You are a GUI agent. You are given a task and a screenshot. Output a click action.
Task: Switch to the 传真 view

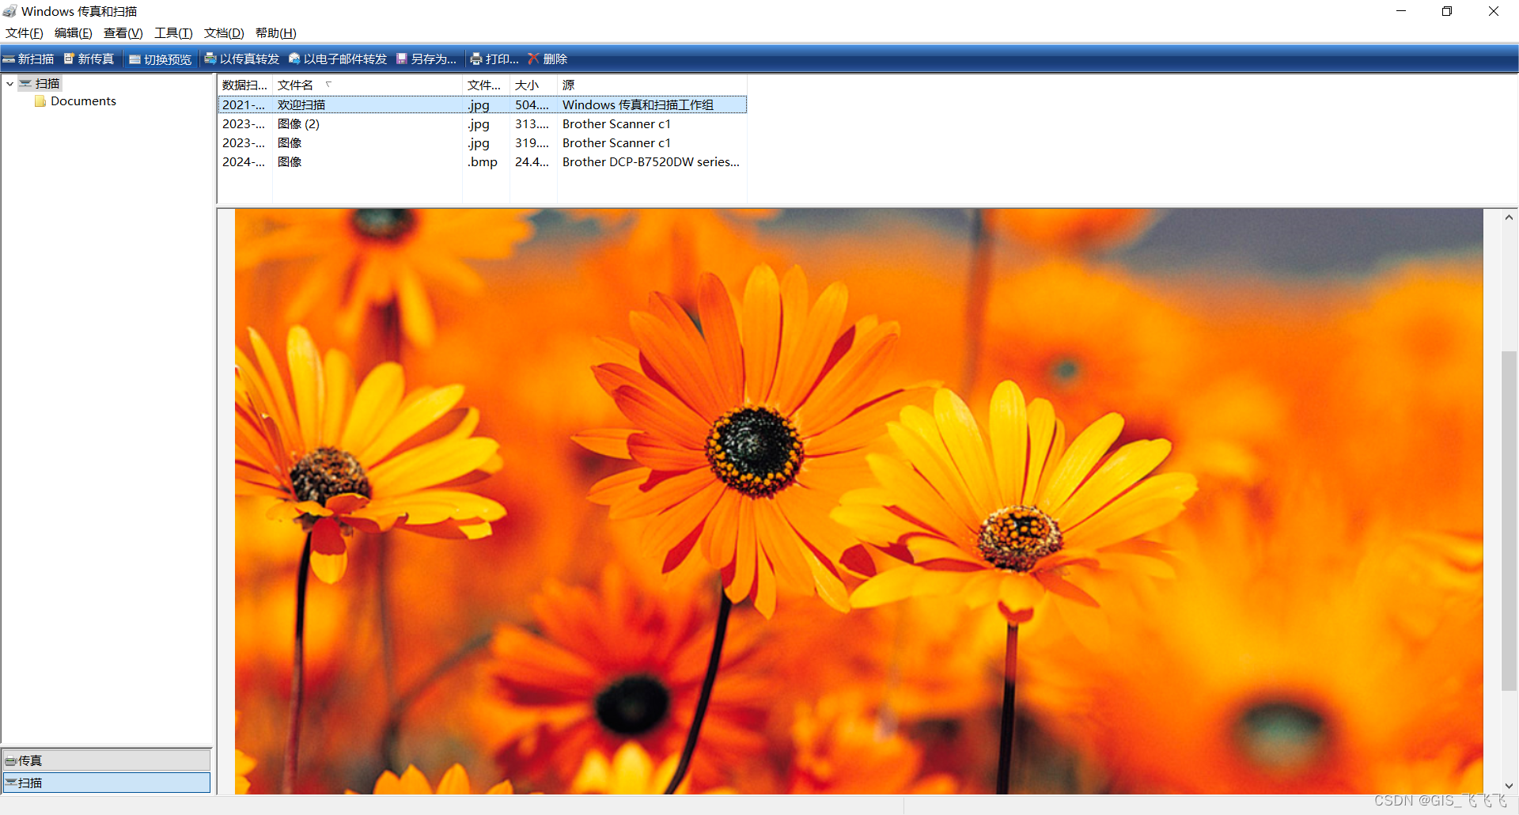(x=107, y=760)
